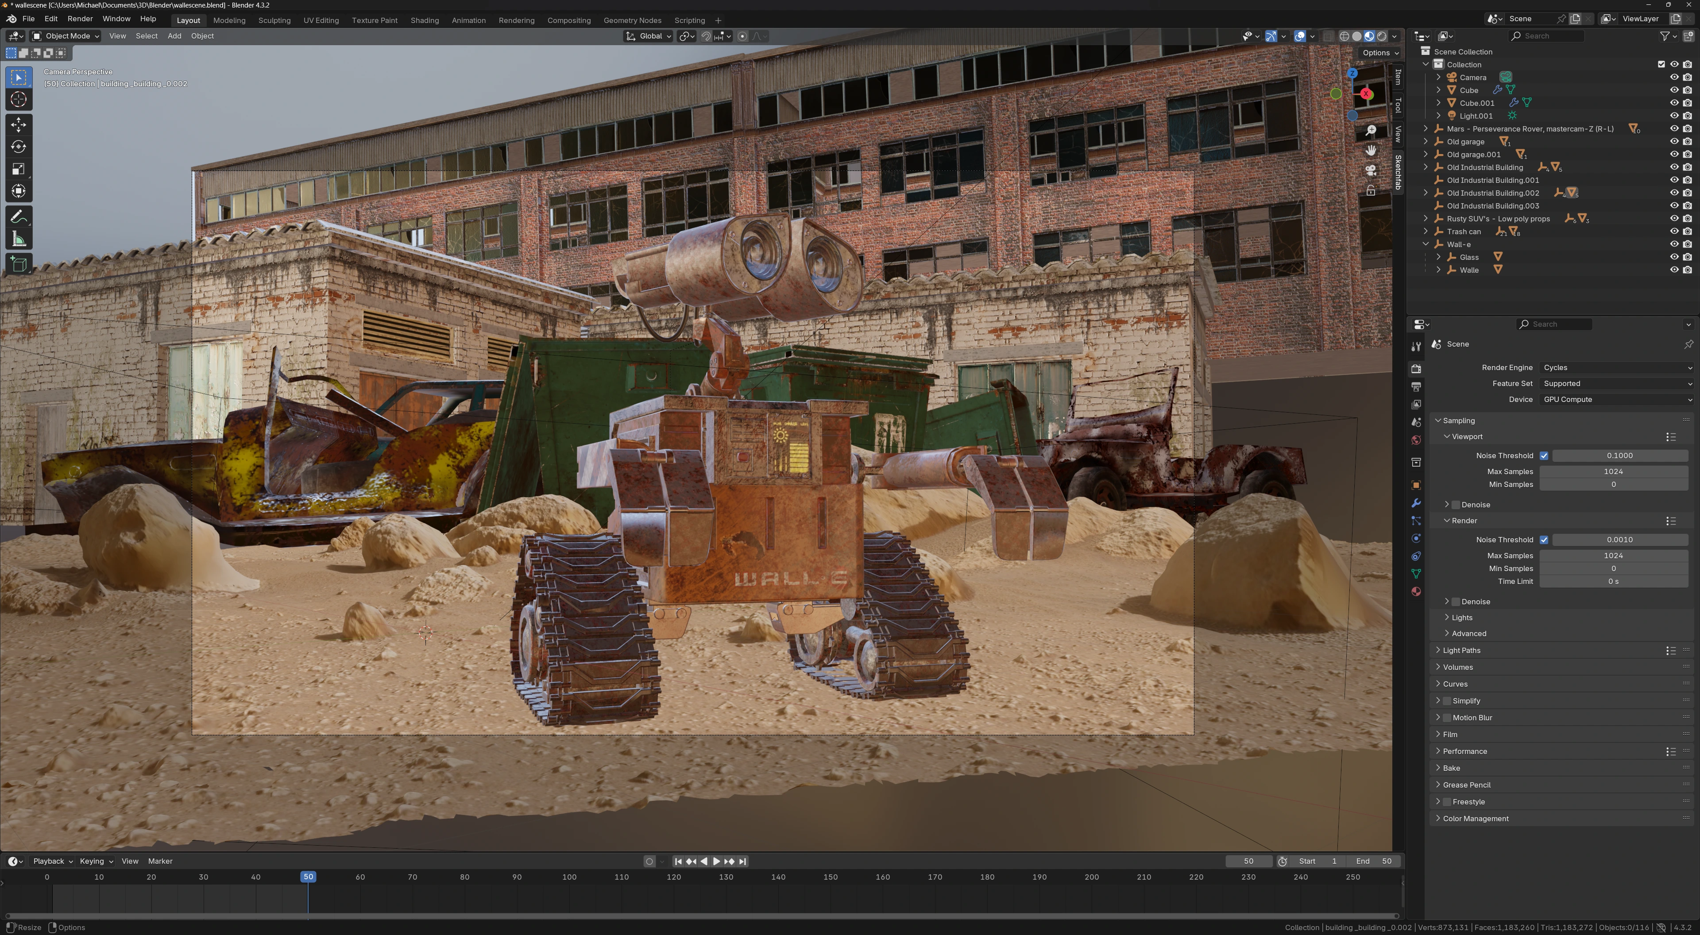This screenshot has height=935, width=1700.
Task: Expand the Rusty SUV's tree item
Action: 1426,218
